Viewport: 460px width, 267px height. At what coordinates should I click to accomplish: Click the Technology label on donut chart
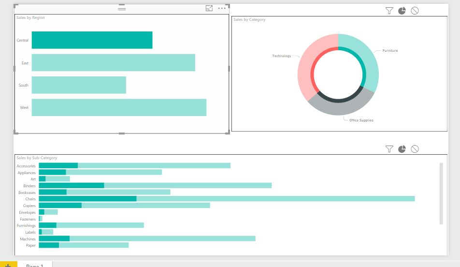282,56
